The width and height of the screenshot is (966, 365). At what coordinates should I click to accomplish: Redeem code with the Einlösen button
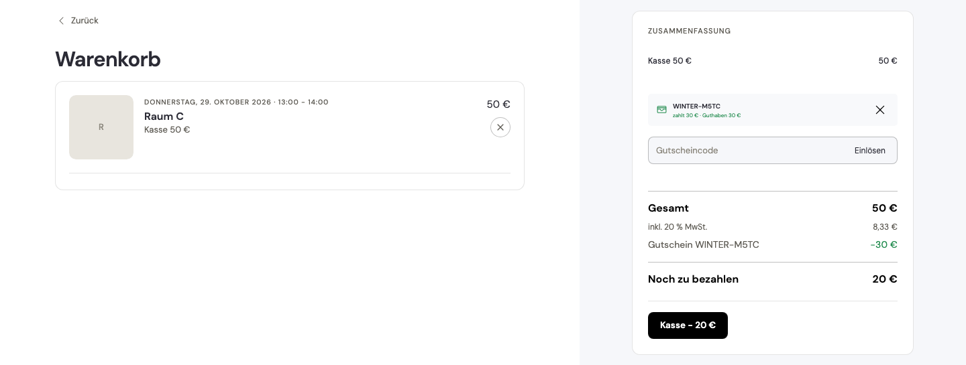pyautogui.click(x=869, y=151)
